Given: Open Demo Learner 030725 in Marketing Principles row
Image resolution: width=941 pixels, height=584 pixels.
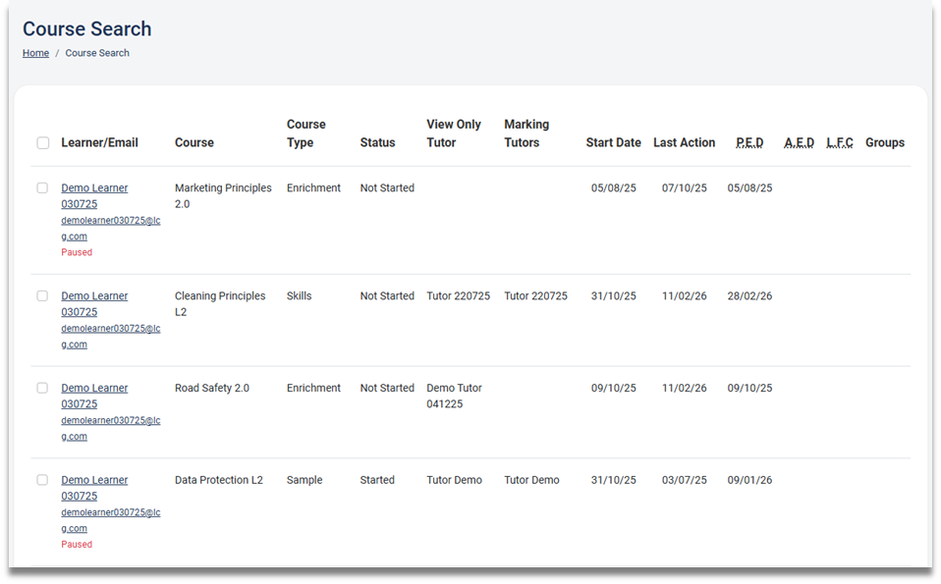Looking at the screenshot, I should pyautogui.click(x=94, y=196).
